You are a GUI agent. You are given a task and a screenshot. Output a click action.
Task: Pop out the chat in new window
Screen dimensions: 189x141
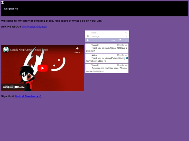pos(120,40)
